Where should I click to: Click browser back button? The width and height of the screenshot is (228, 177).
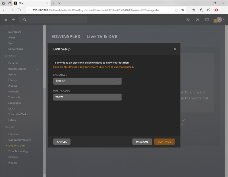(x=4, y=10)
